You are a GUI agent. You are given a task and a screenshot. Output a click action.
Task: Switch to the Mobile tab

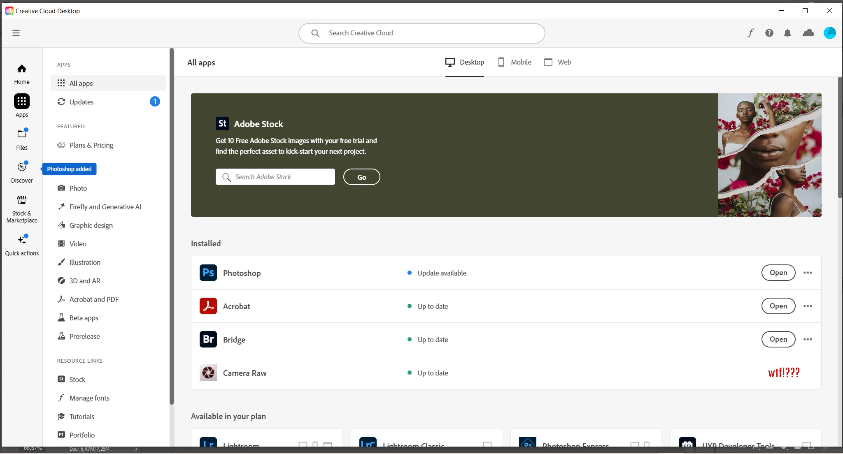(515, 62)
